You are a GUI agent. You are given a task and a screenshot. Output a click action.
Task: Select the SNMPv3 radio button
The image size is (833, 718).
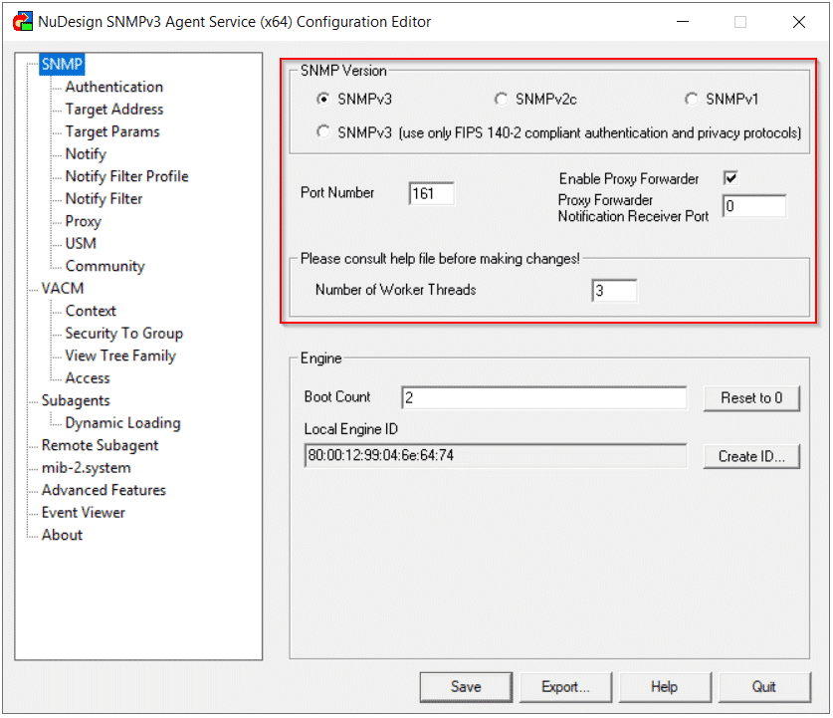pyautogui.click(x=323, y=99)
